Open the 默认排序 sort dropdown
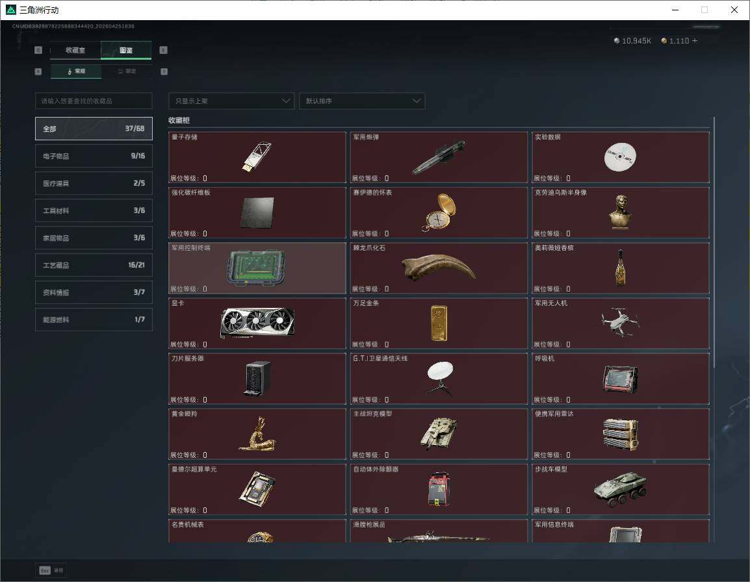The image size is (750, 582). point(362,101)
